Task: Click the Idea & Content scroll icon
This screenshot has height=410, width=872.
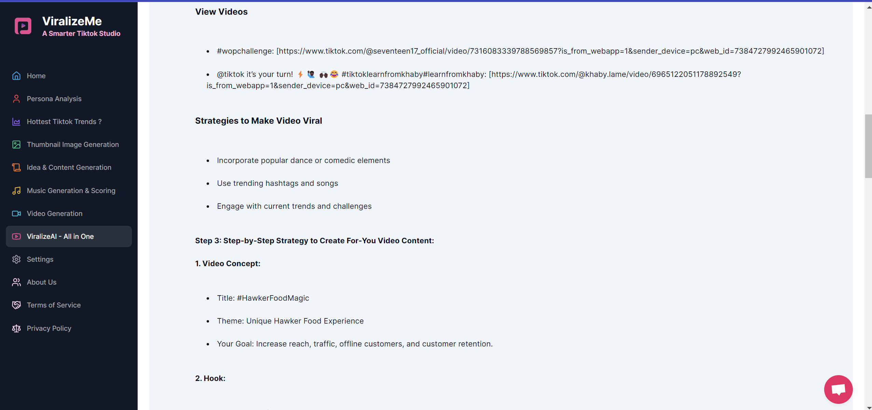Action: click(16, 167)
